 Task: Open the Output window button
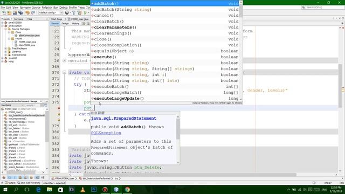click(x=10, y=183)
